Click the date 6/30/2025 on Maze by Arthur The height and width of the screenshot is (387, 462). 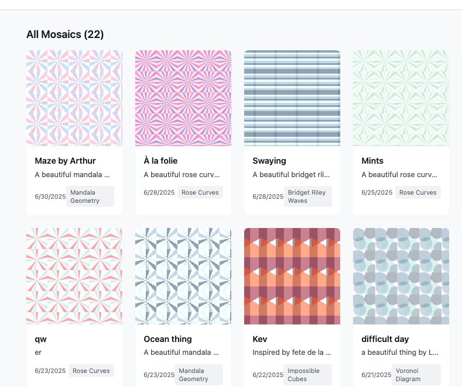[x=50, y=196]
